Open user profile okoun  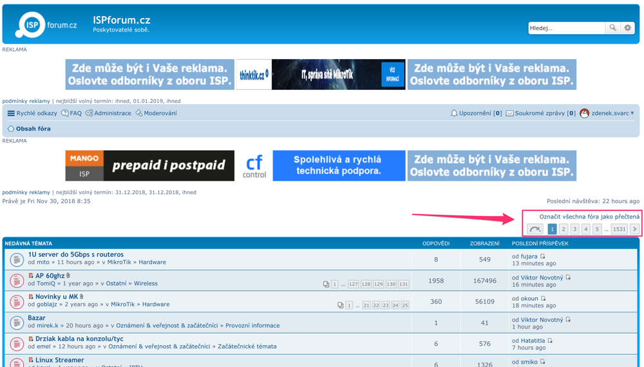pos(529,298)
